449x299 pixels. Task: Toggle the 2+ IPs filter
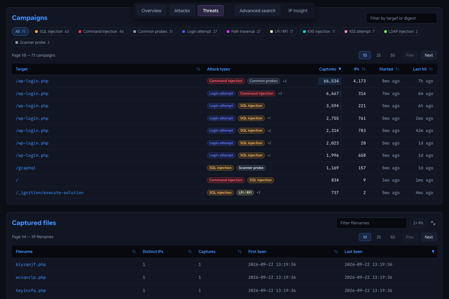(418, 223)
